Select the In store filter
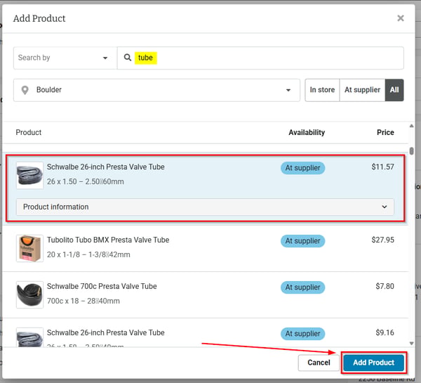Image resolution: width=421 pixels, height=383 pixels. tap(322, 90)
